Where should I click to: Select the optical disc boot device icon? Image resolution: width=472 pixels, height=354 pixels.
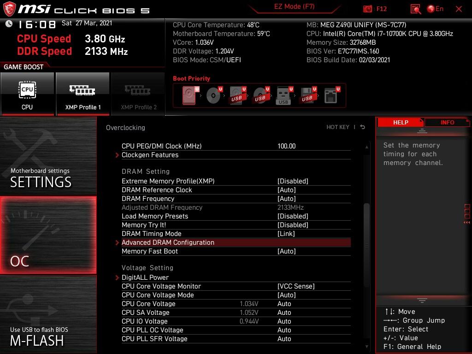point(214,95)
